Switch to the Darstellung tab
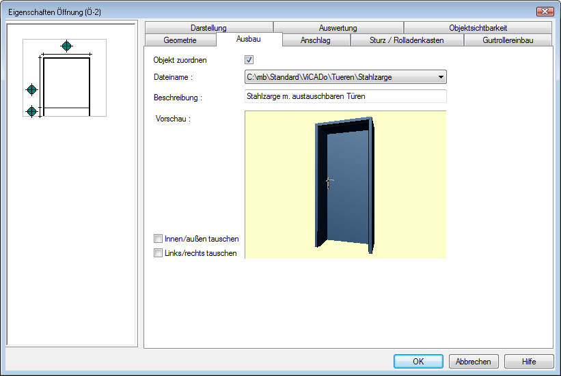 click(208, 27)
